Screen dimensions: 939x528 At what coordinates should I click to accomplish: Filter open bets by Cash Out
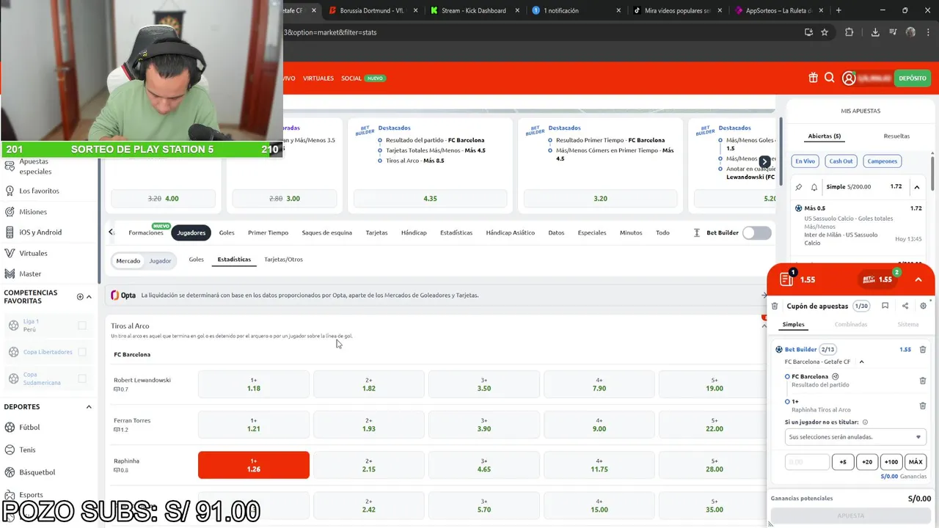(x=841, y=161)
